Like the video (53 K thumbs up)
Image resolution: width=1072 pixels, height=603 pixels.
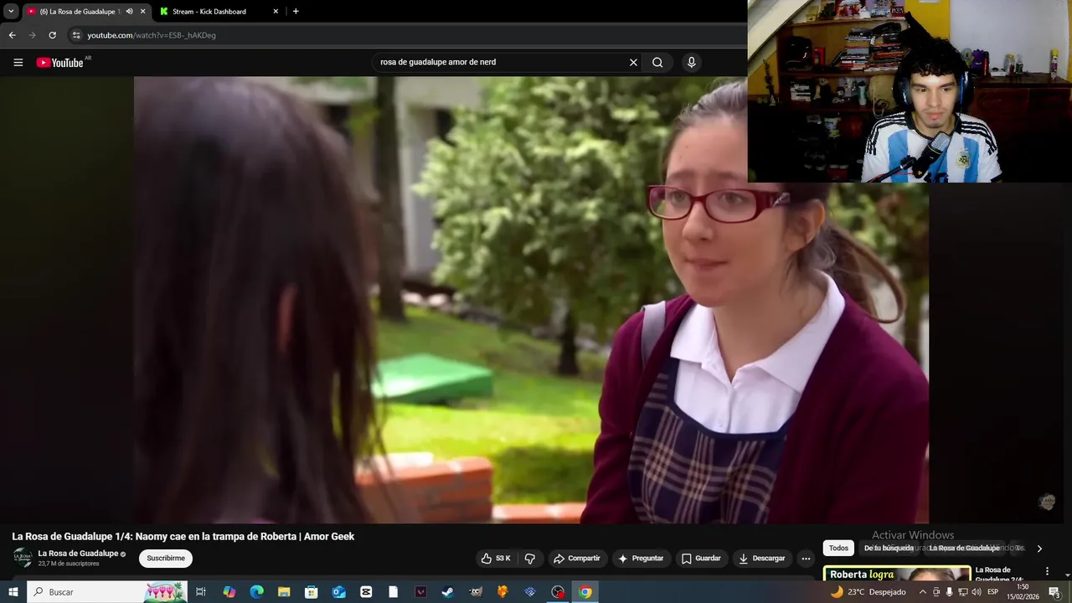click(496, 559)
